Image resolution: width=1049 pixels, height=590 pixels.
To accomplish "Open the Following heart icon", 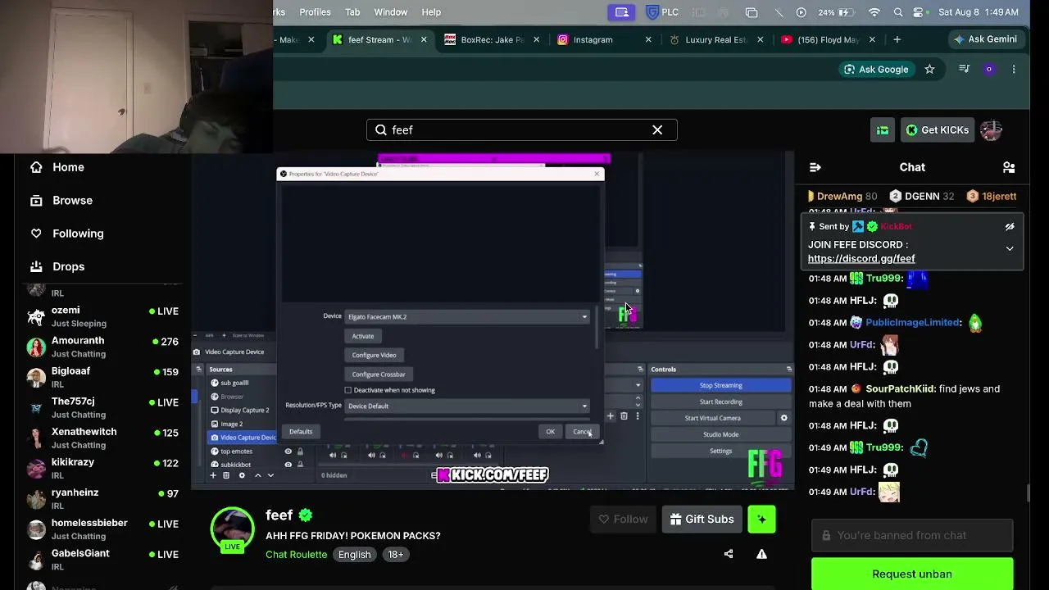I will pyautogui.click(x=36, y=234).
